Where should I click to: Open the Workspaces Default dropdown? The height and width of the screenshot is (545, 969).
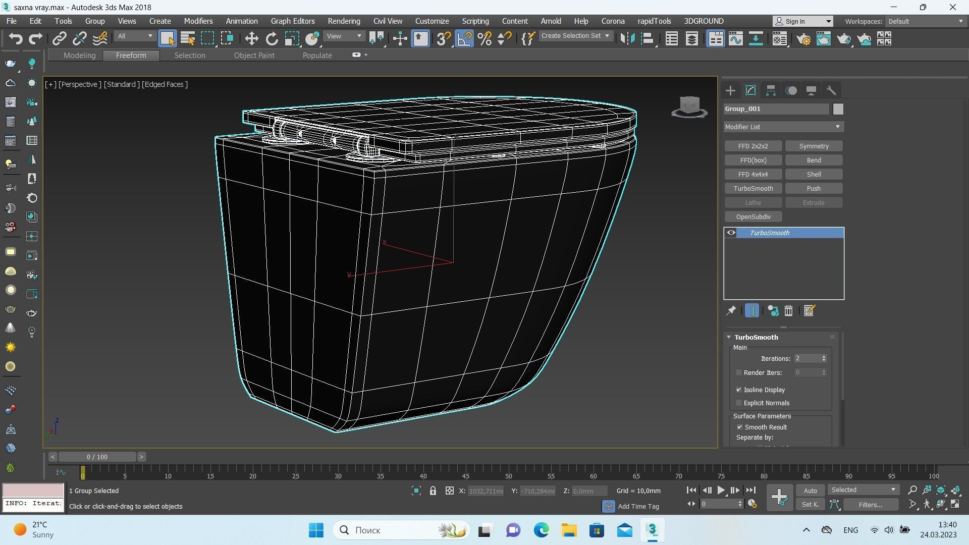[x=926, y=21]
